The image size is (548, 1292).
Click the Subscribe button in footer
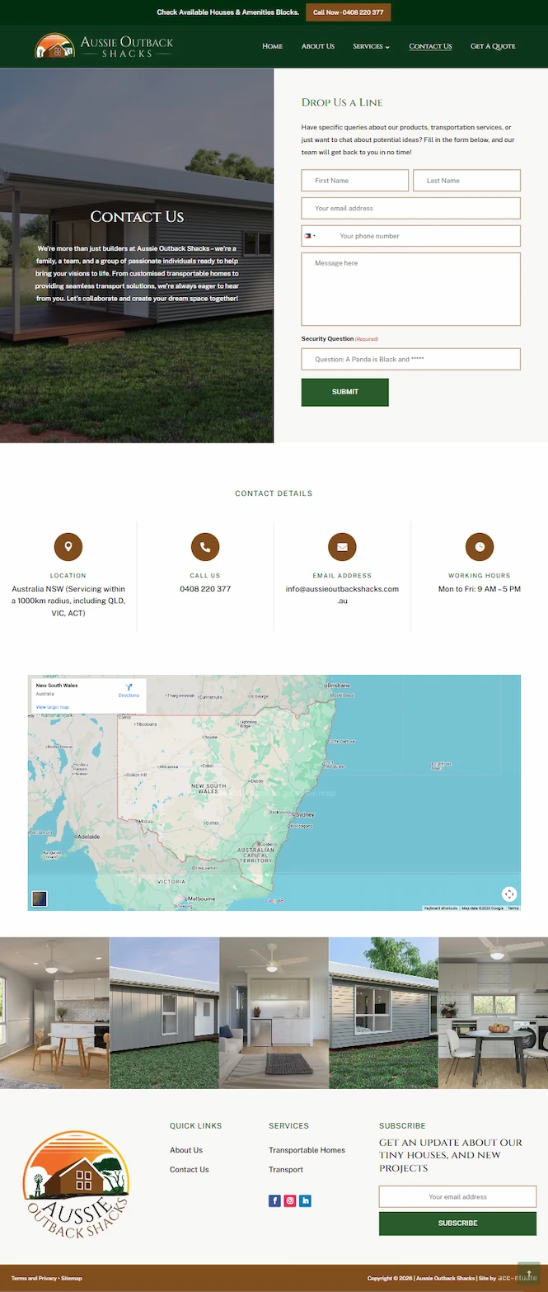(x=457, y=1223)
